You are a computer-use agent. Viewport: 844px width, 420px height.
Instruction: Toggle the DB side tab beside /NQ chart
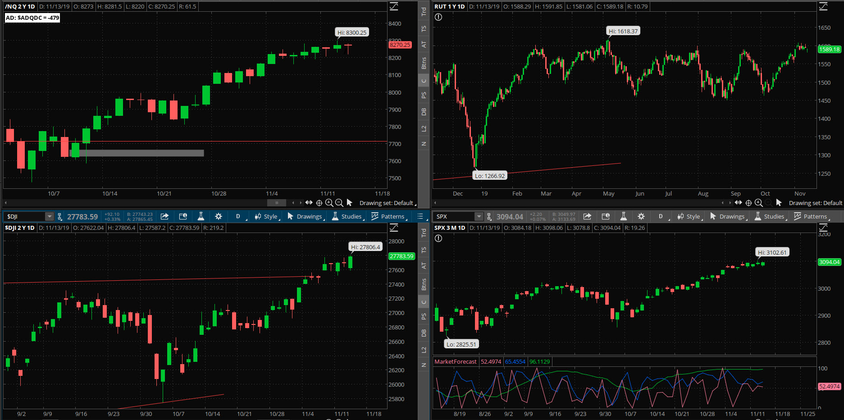(x=424, y=112)
